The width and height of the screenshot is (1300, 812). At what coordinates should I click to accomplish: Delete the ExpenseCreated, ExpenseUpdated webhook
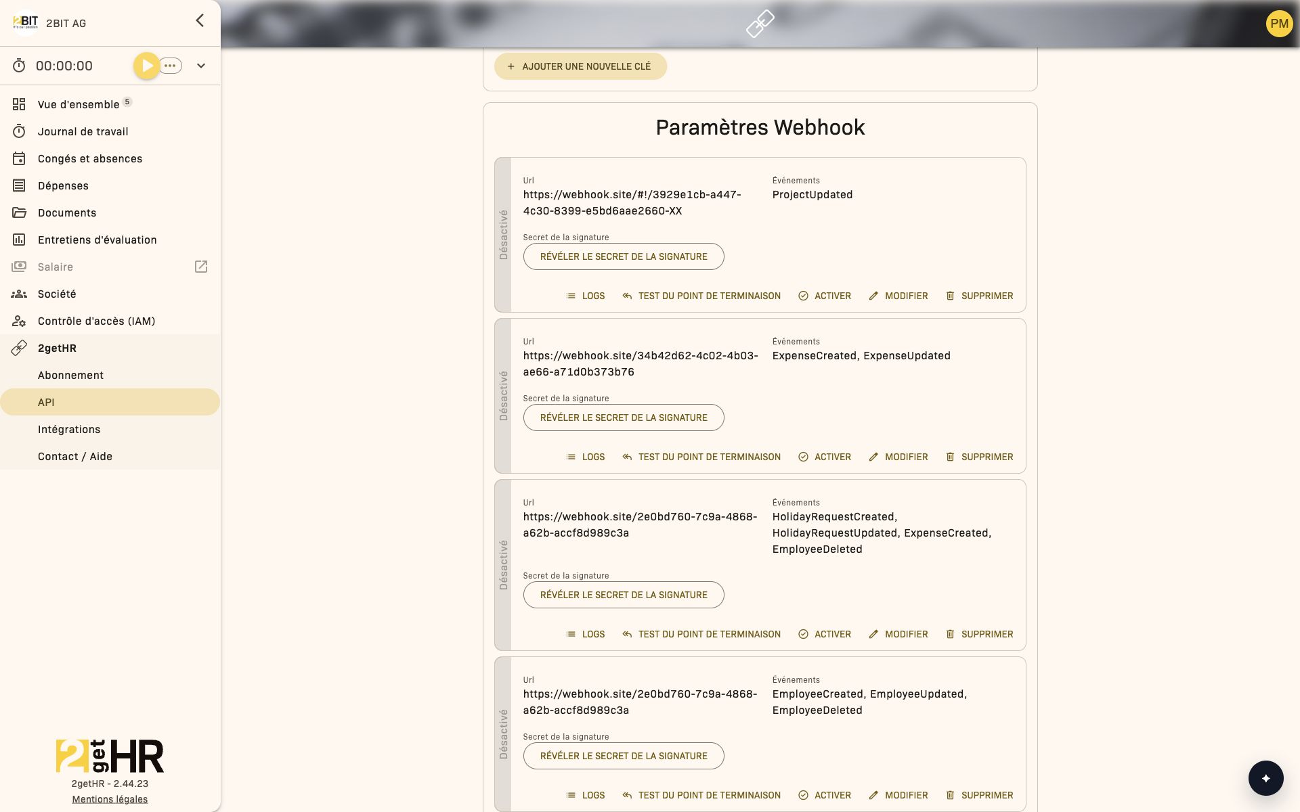[979, 457]
